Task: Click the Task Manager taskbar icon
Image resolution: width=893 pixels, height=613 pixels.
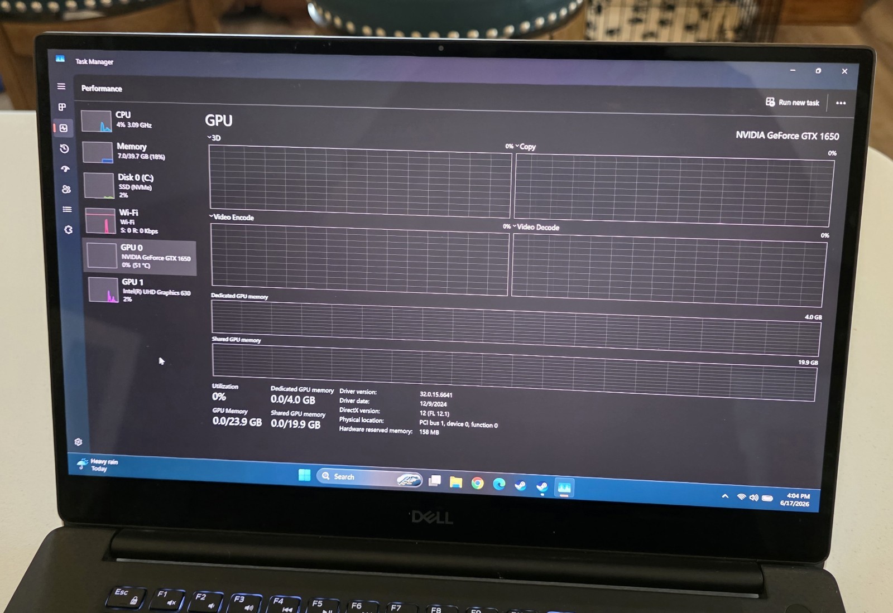Action: 564,487
